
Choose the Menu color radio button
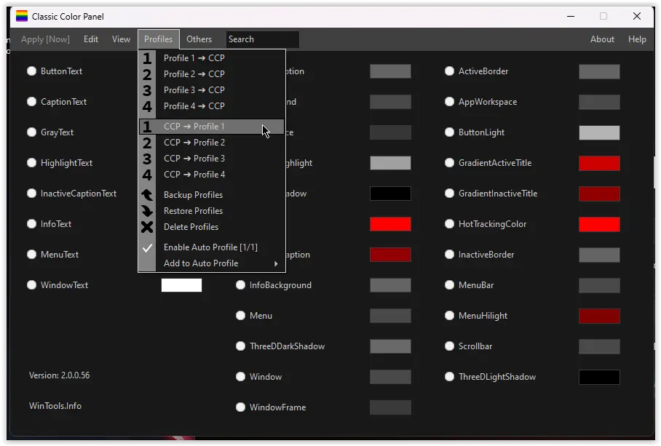click(241, 316)
